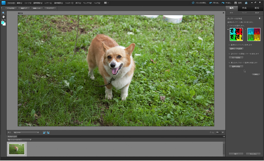Open the 表示 (View) menu
The height and width of the screenshot is (161, 264).
coord(78,3)
